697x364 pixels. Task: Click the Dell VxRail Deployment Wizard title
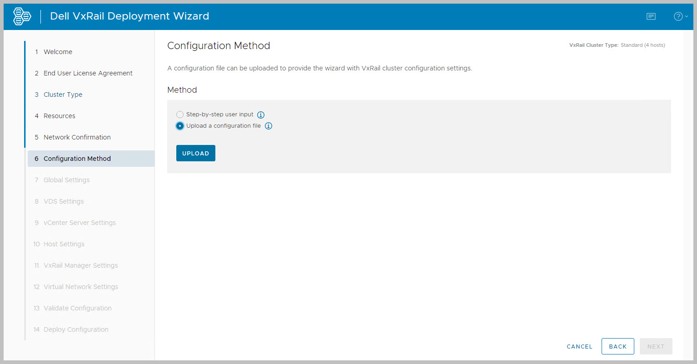pos(129,16)
